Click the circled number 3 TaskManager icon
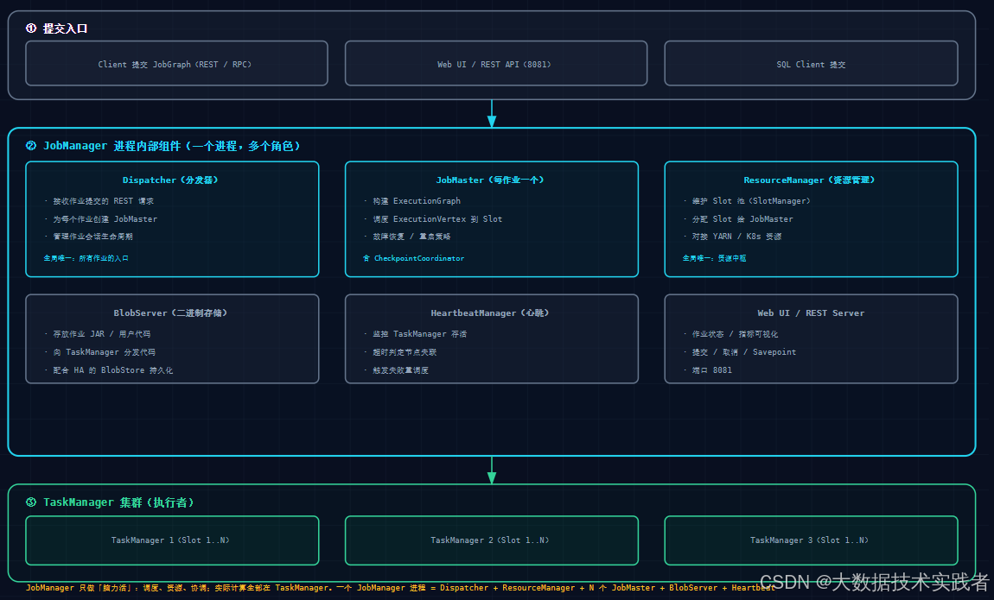This screenshot has width=994, height=600. 31,502
